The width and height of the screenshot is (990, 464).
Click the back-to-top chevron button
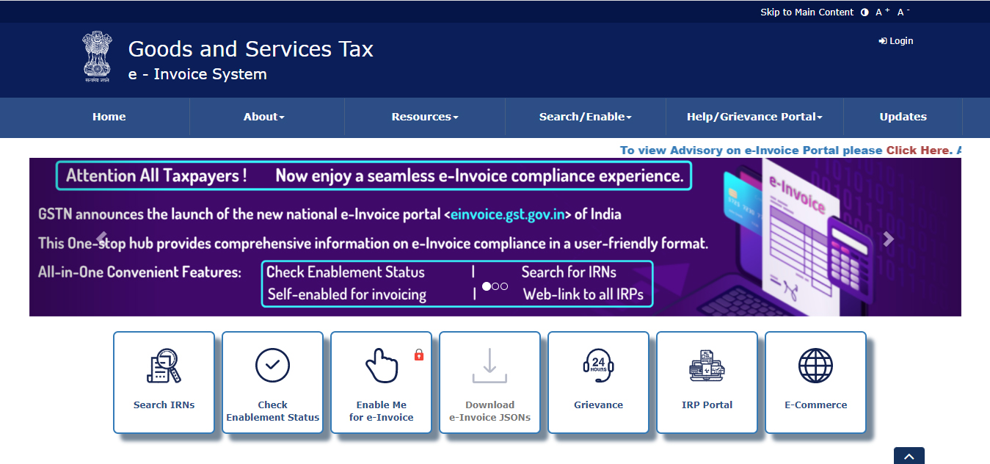point(909,456)
